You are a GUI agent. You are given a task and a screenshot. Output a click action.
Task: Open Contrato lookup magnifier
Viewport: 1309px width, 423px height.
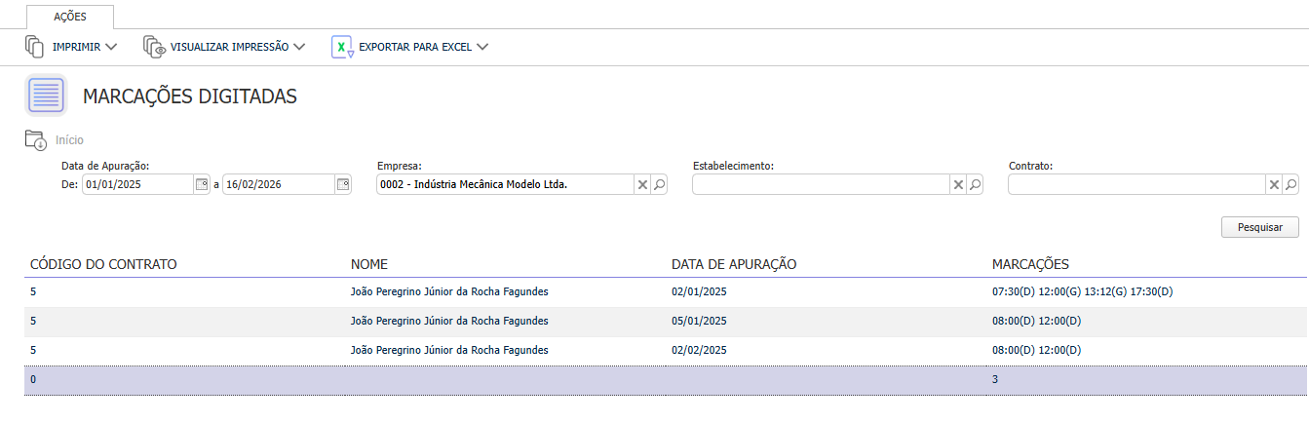(1291, 184)
